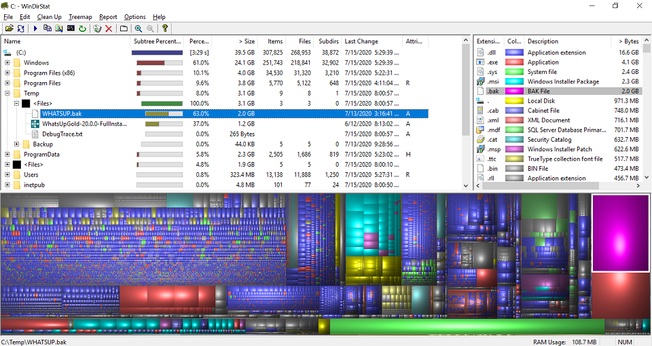
Task: Click the Subdirs column header
Action: (329, 41)
